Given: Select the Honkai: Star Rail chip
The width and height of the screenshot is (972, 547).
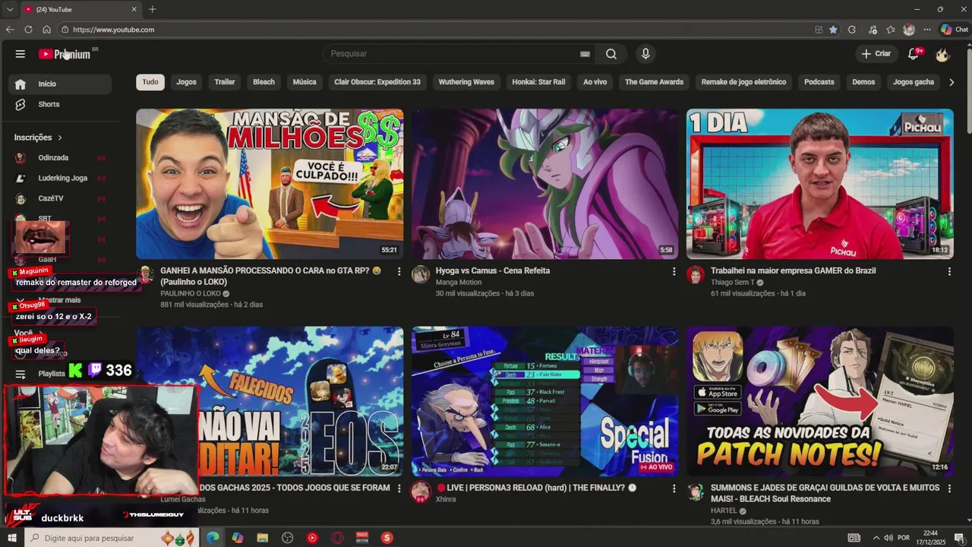Looking at the screenshot, I should pyautogui.click(x=538, y=82).
